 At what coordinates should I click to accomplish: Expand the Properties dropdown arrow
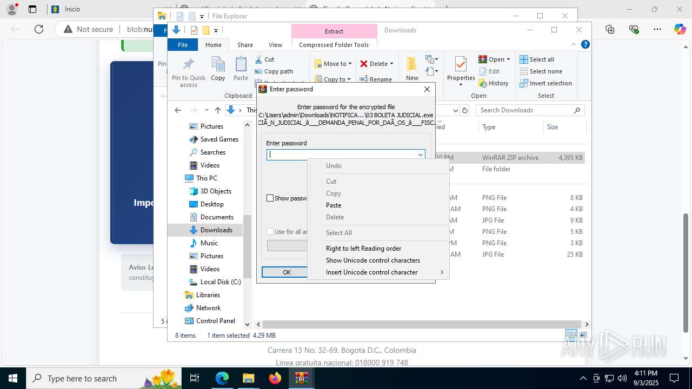point(461,85)
